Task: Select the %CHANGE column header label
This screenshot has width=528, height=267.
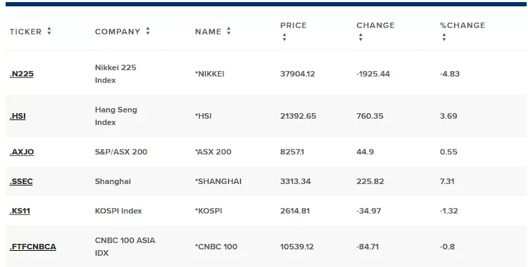Action: 463,25
